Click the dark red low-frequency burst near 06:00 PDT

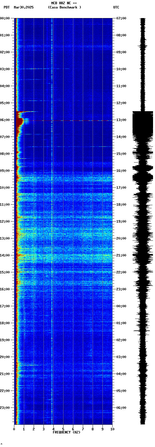click(x=19, y=121)
